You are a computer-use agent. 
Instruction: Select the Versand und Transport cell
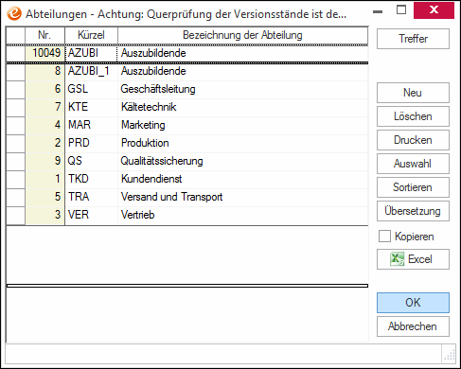[x=242, y=197]
